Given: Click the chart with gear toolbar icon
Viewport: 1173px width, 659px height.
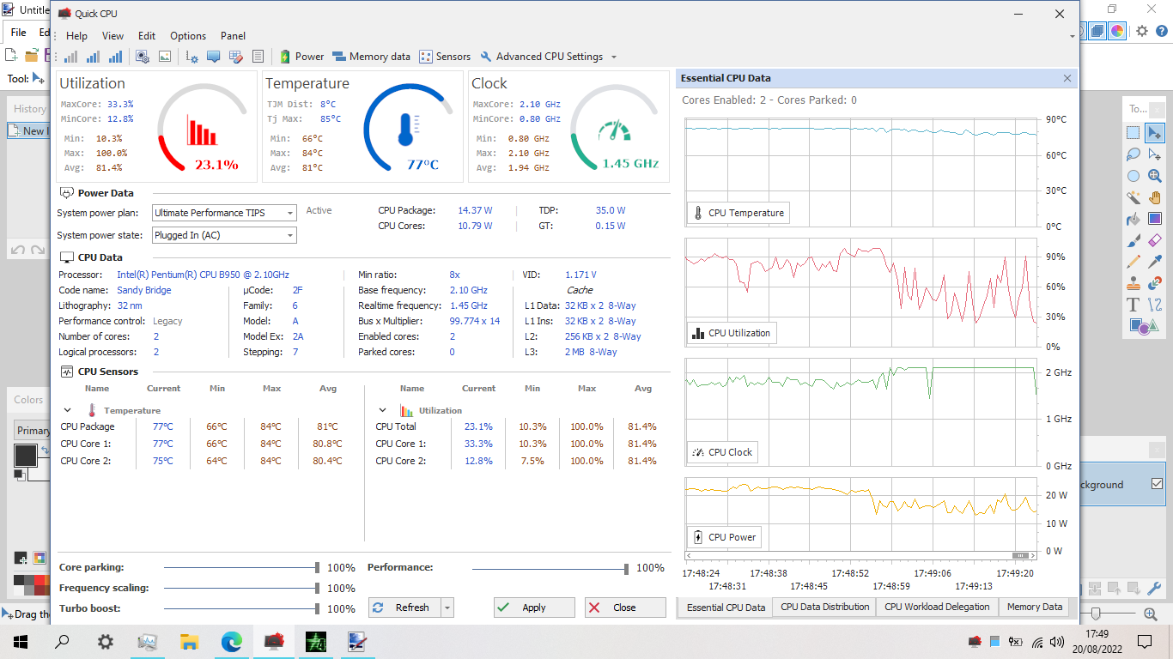Looking at the screenshot, I should pos(192,57).
